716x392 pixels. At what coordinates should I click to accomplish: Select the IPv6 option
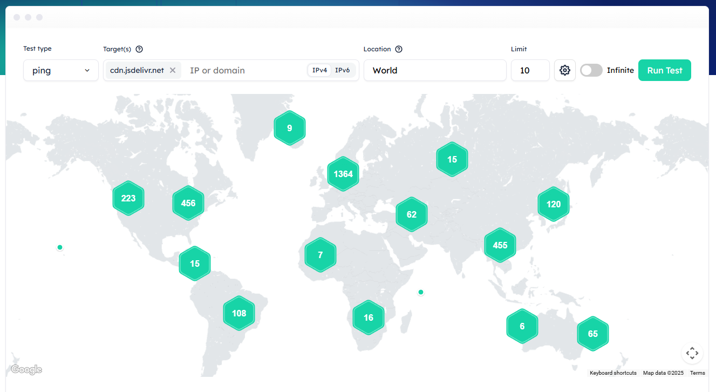point(342,70)
